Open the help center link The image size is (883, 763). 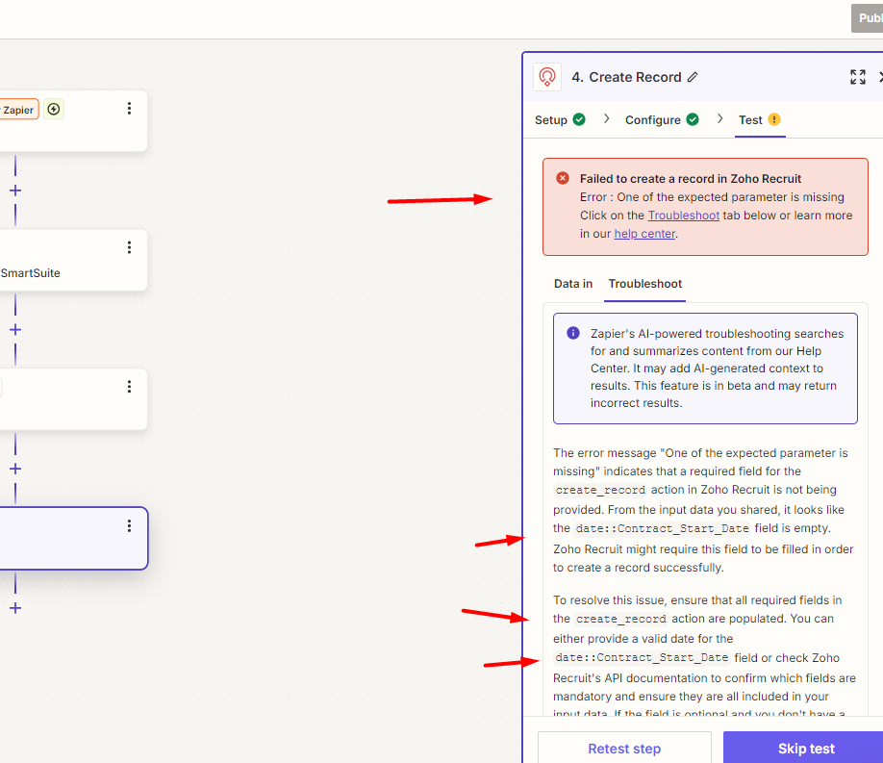click(x=644, y=233)
